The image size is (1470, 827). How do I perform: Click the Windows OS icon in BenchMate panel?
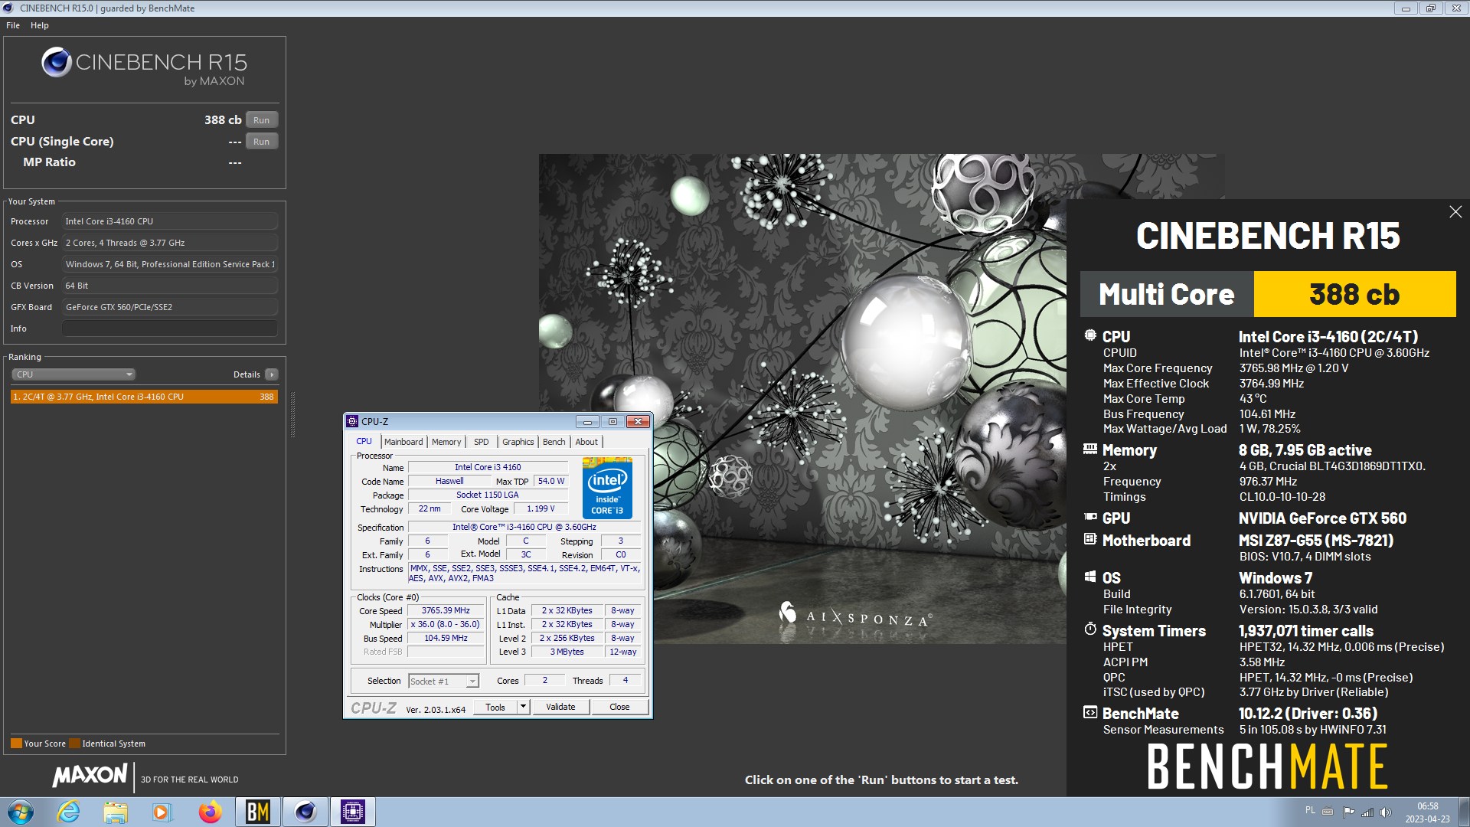click(x=1090, y=577)
